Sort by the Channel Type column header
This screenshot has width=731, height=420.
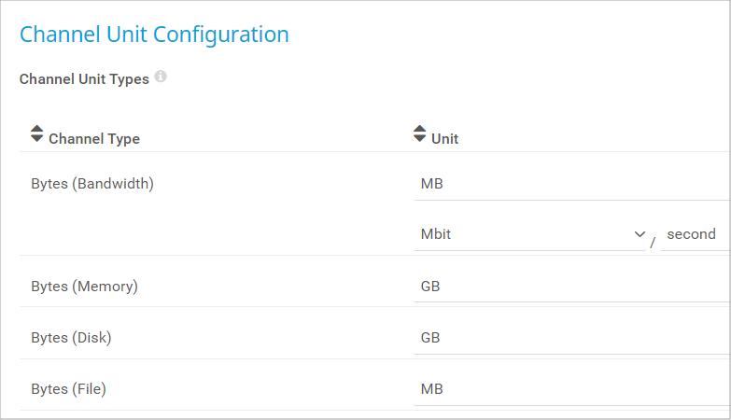point(93,139)
